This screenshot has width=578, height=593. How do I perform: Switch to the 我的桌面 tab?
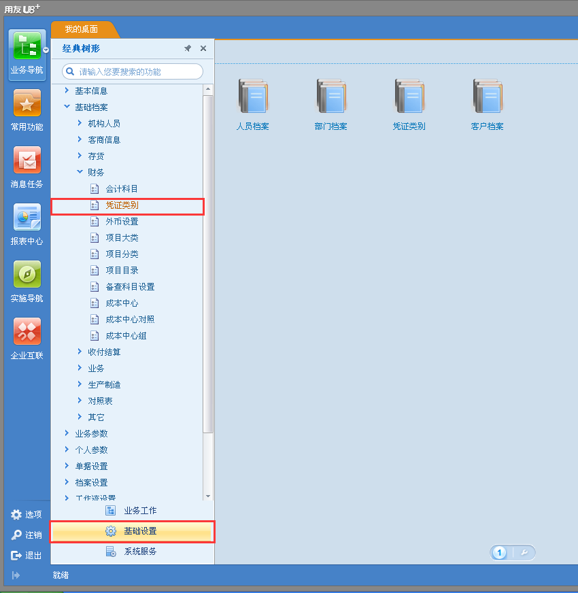pyautogui.click(x=82, y=29)
